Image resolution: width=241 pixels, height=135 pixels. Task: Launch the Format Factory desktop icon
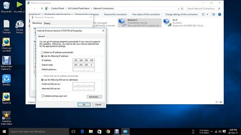pyautogui.click(x=20, y=27)
